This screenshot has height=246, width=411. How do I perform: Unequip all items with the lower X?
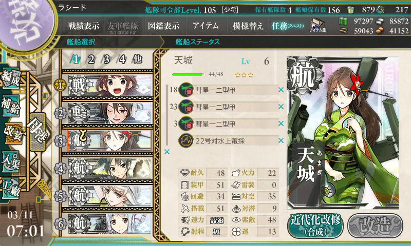point(167,152)
